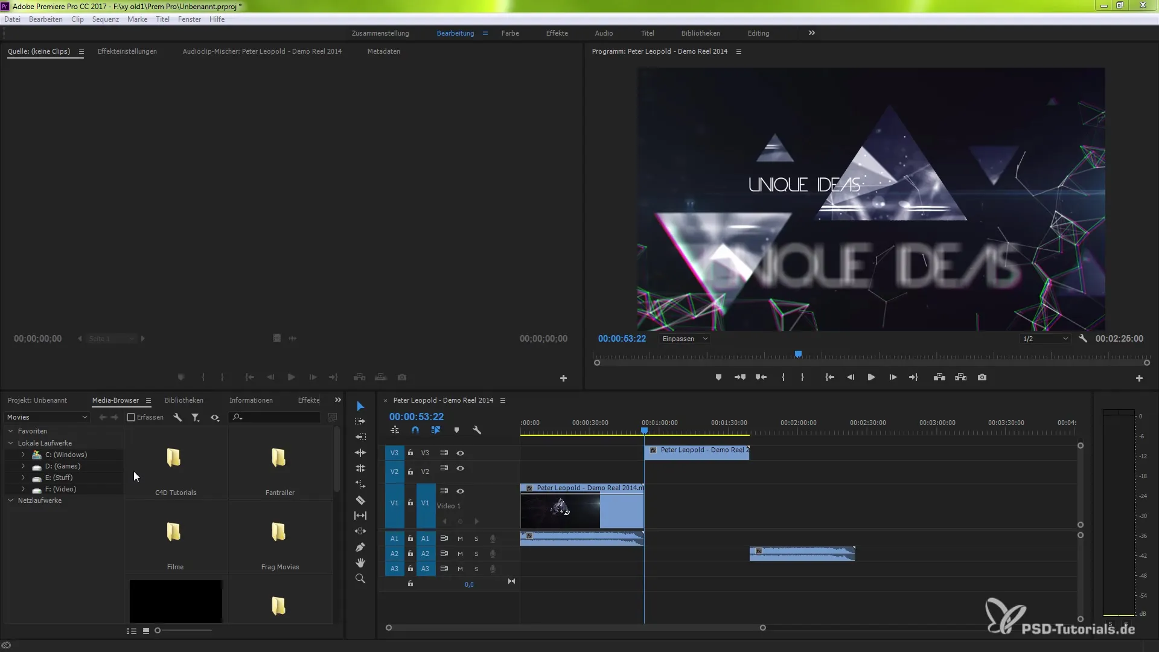This screenshot has height=652, width=1159.
Task: Select the Track Select Forward tool
Action: pyautogui.click(x=360, y=421)
